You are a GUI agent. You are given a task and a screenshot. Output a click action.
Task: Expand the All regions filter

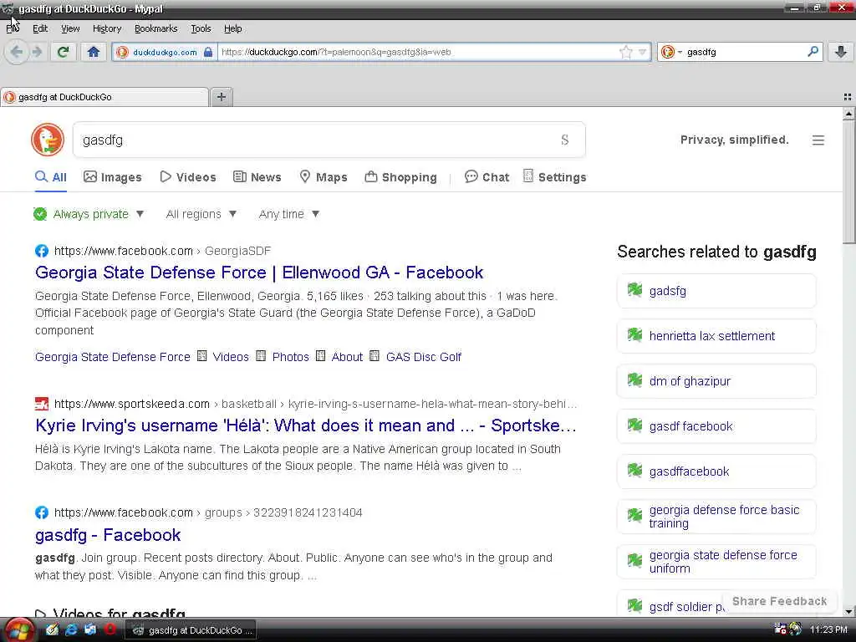click(201, 214)
